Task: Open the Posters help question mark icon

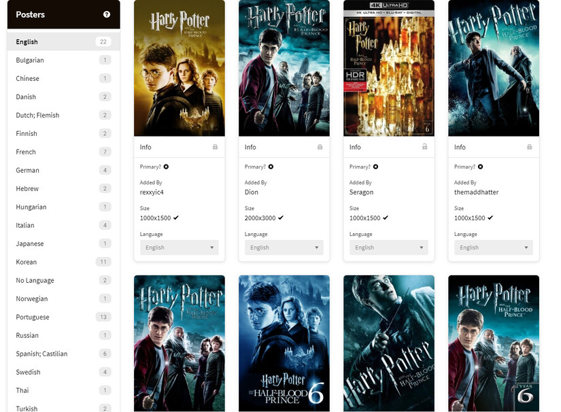Action: point(107,14)
